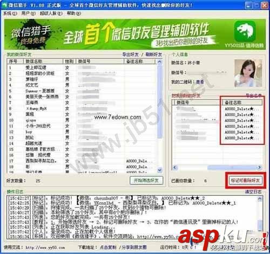This screenshot has height=254, width=270.
Task: Select friend row 13 凯伦
Action: pyautogui.click(x=82, y=138)
